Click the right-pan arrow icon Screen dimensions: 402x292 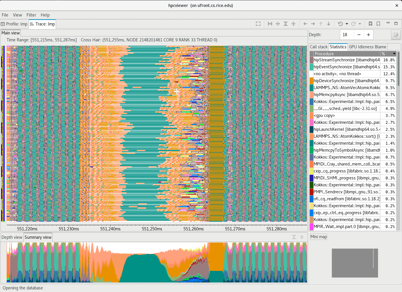[313, 24]
